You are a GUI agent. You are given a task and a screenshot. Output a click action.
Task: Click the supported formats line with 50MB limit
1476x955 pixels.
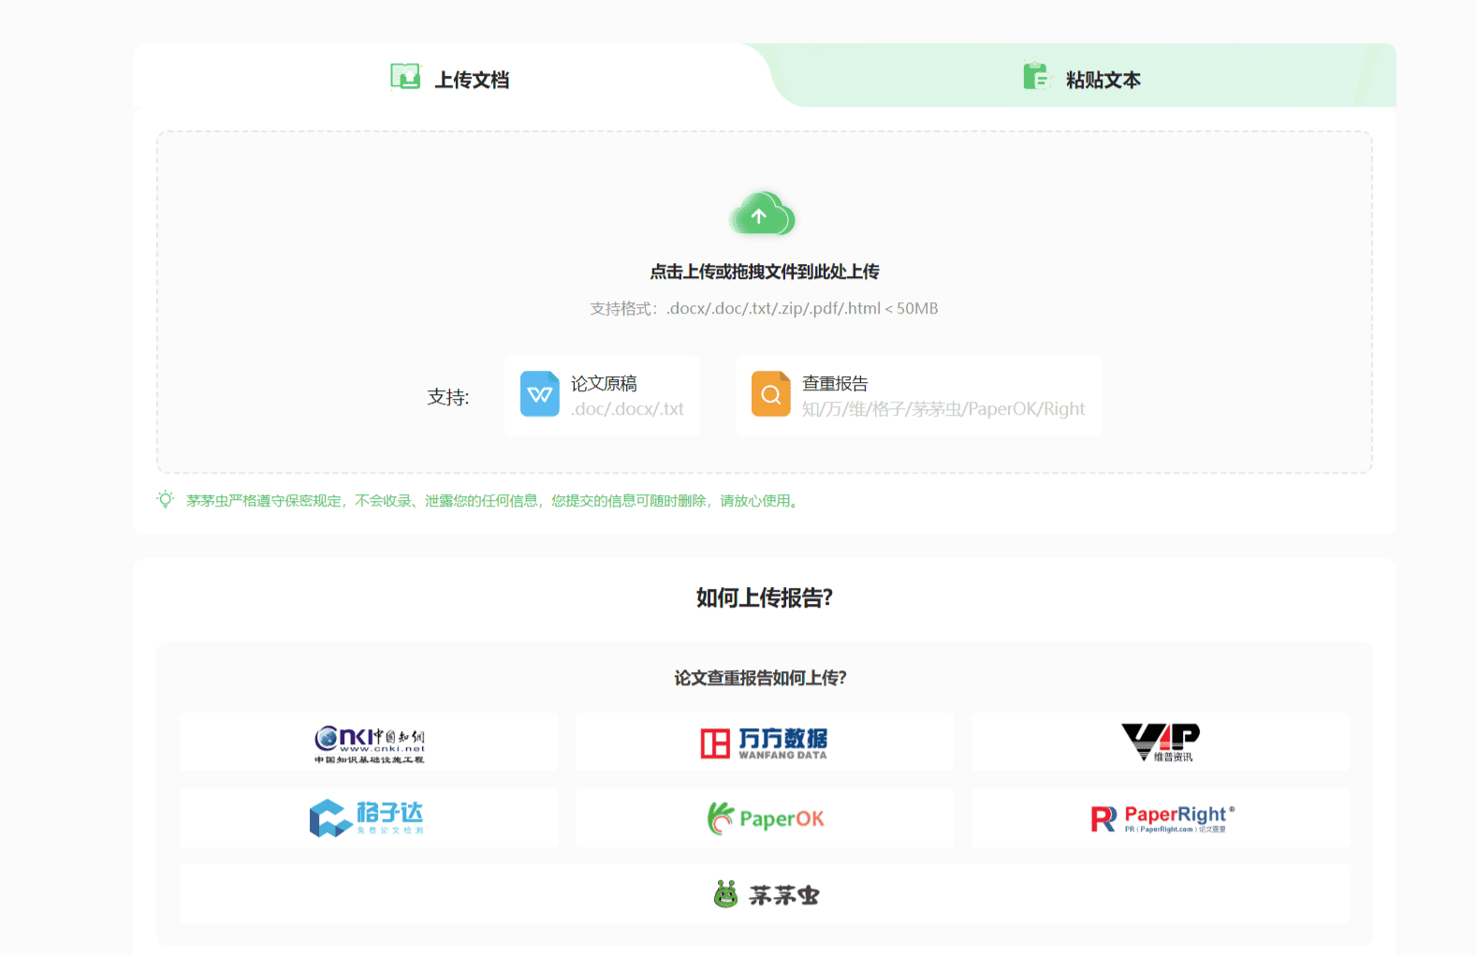764,308
